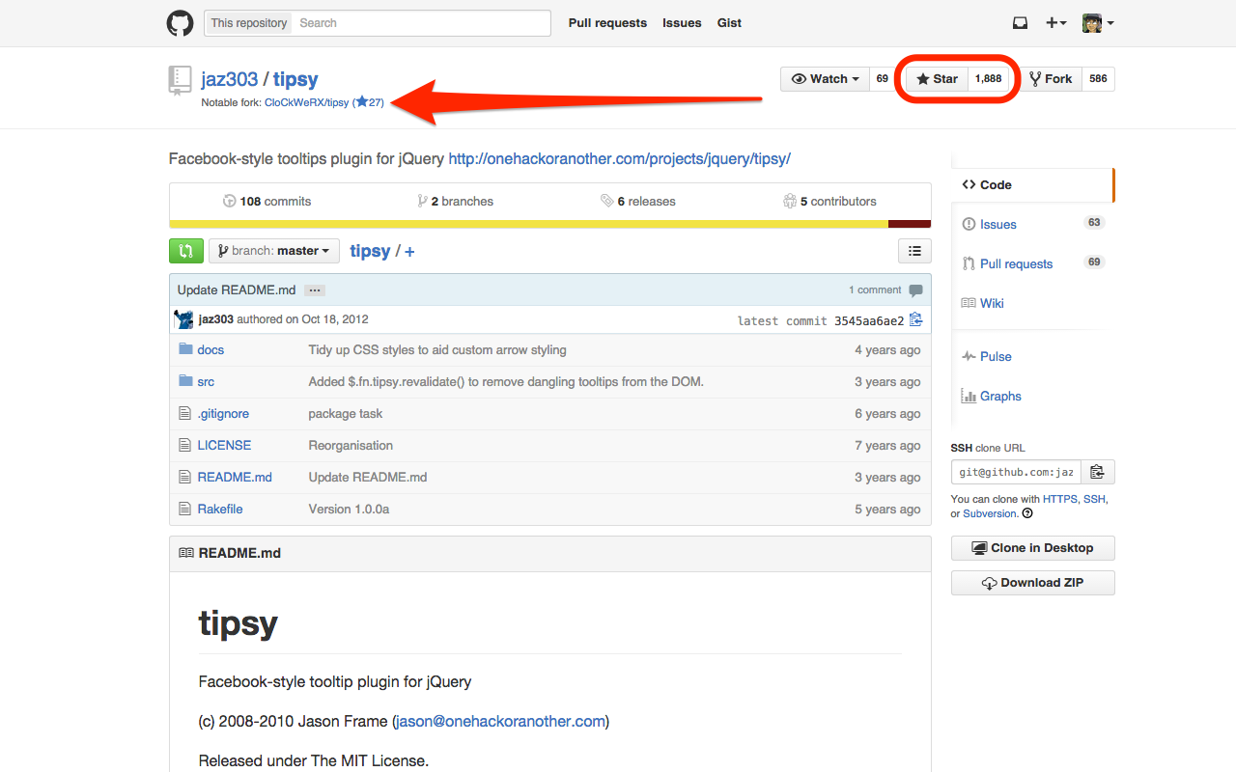Screen dimensions: 1236x772
Task: Open the clone help question icon
Action: [1027, 513]
